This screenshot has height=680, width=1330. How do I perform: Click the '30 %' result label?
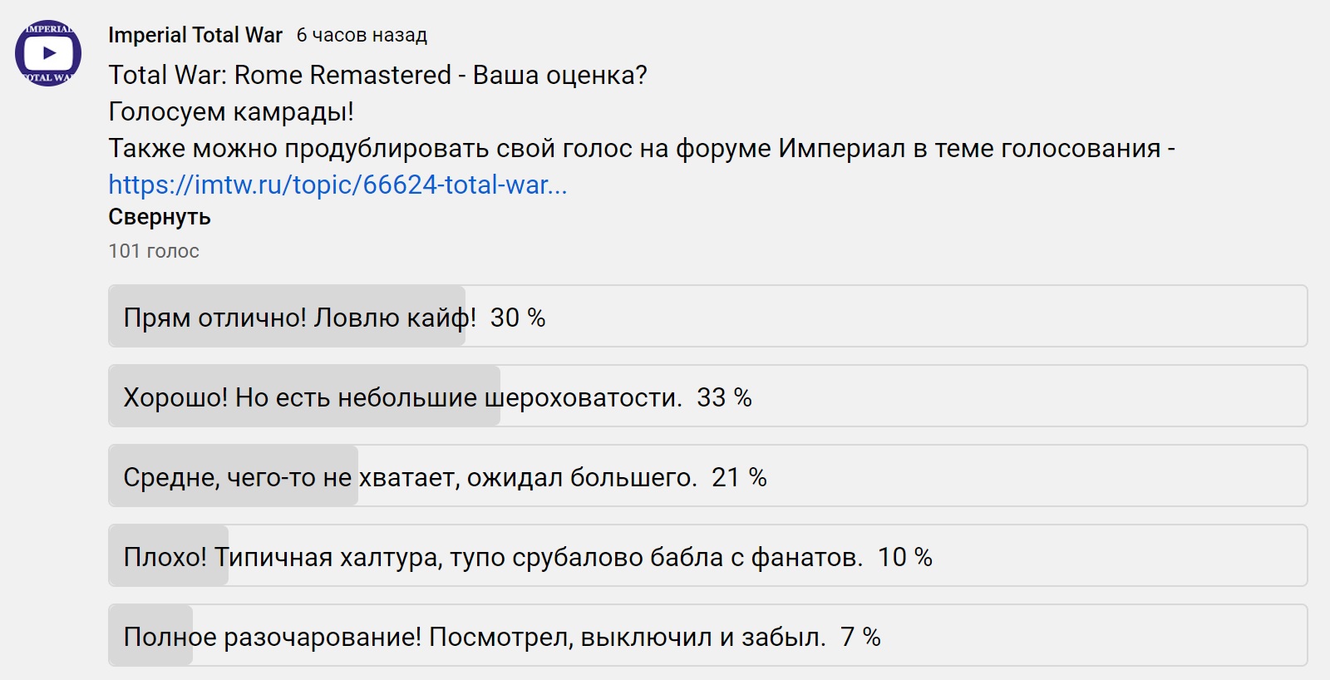click(518, 318)
